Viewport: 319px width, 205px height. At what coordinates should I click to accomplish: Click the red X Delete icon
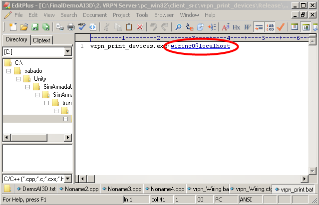[x=140, y=27]
